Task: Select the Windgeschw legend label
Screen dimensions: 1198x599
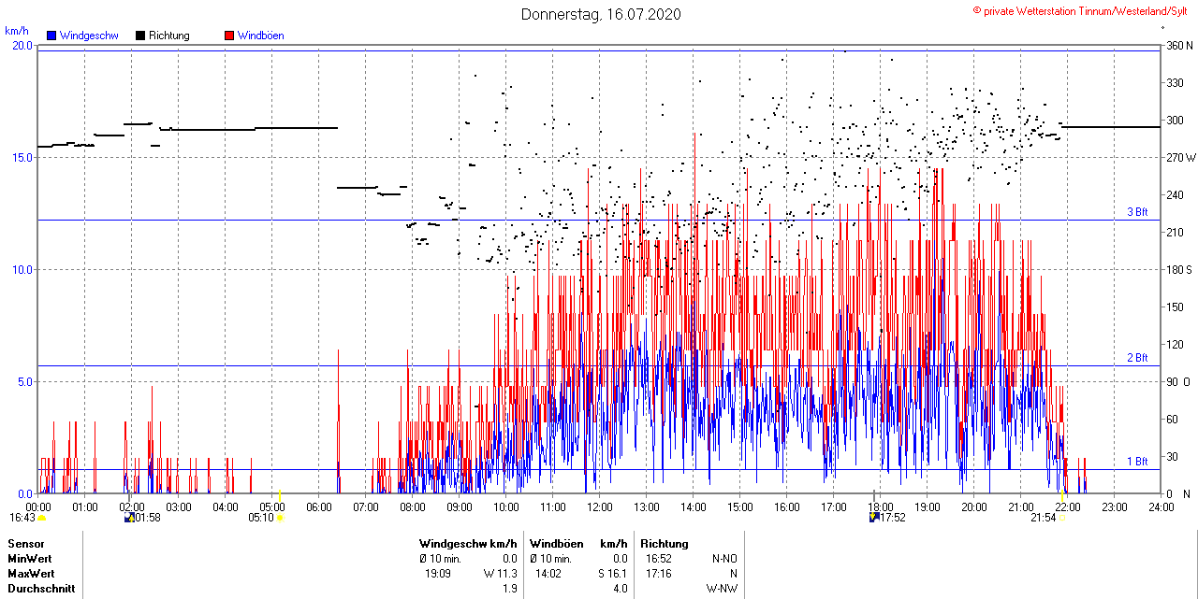Action: [89, 36]
